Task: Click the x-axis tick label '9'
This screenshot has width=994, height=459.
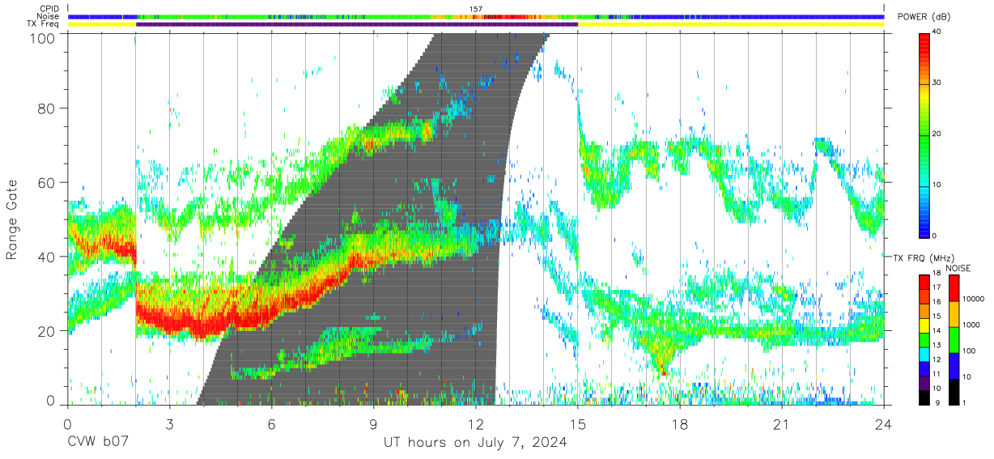Action: 374,424
